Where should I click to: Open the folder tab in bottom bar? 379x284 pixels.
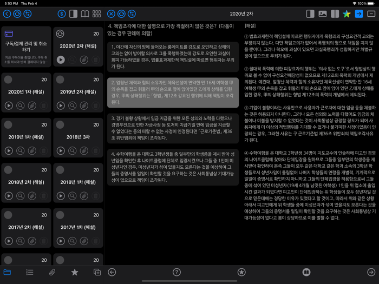(x=7, y=272)
